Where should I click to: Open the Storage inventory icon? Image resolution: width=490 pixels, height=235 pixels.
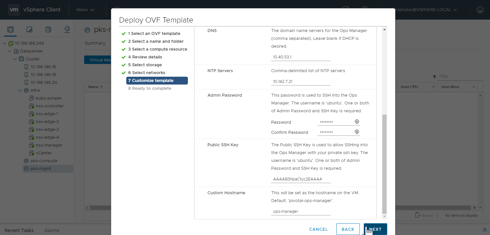pyautogui.click(x=48, y=30)
